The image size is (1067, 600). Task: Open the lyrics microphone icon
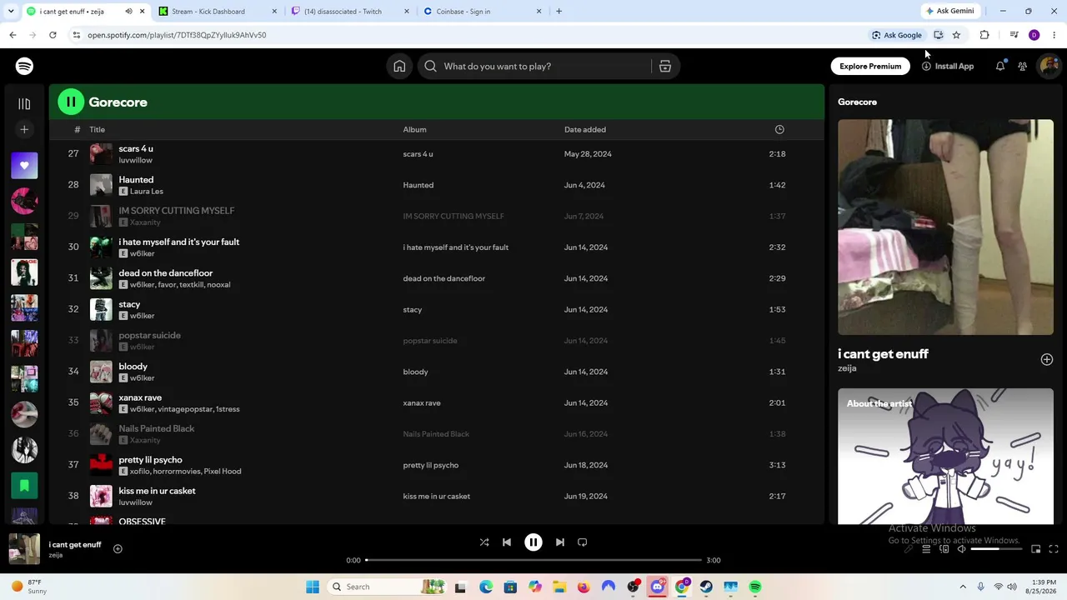pos(909,549)
